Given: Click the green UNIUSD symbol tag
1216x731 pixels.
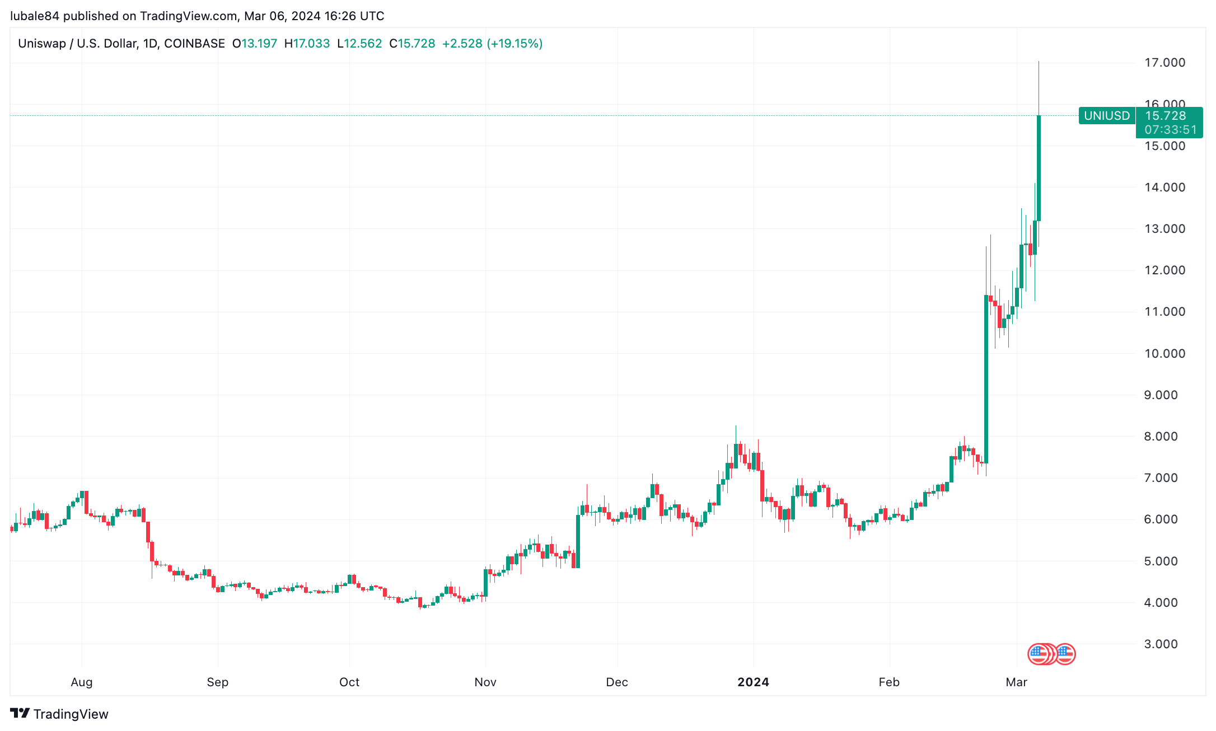Looking at the screenshot, I should click(x=1107, y=116).
